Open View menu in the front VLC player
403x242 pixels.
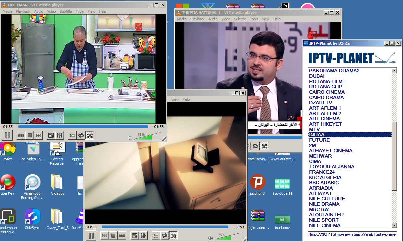(175, 99)
